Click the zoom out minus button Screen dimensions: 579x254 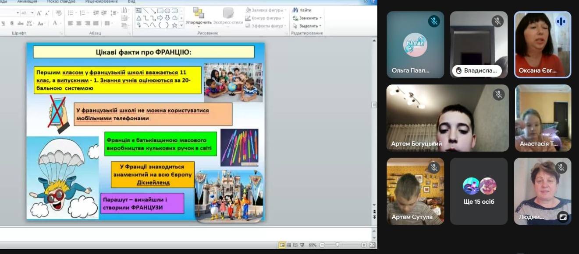pyautogui.click(x=322, y=245)
